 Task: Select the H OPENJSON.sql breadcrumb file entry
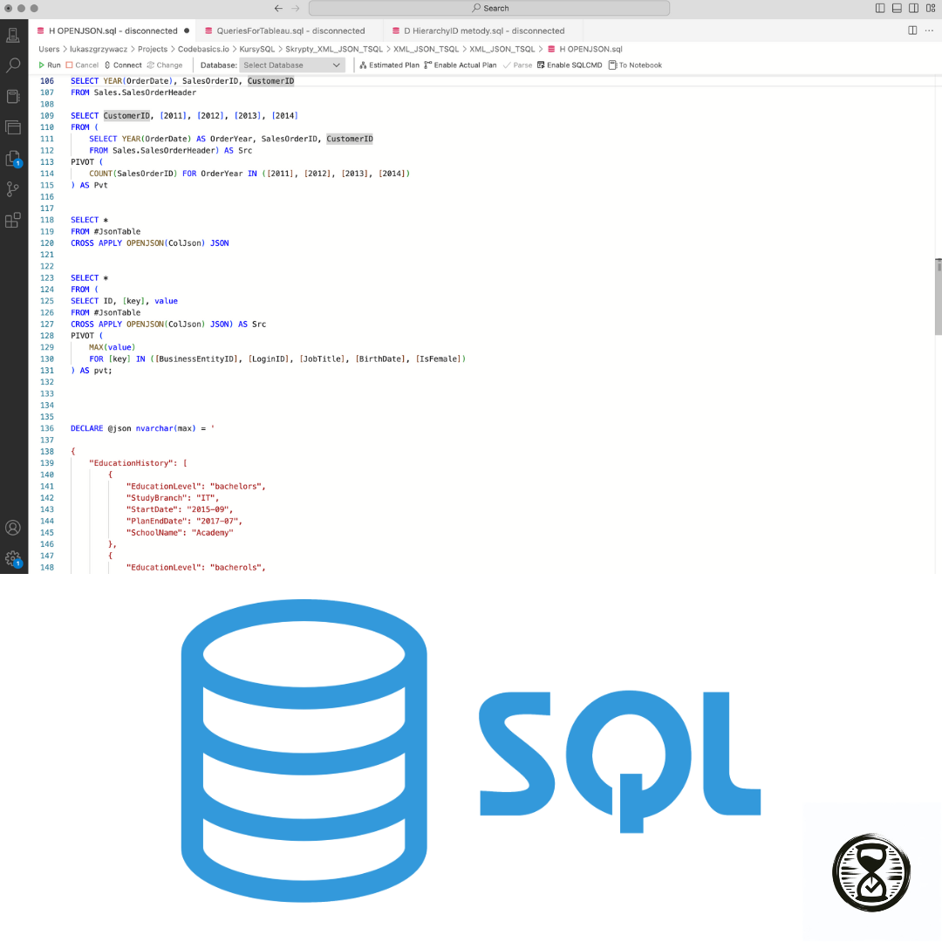[584, 49]
